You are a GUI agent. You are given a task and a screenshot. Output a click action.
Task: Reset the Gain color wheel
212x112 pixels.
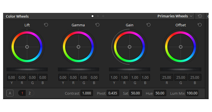click(149, 25)
